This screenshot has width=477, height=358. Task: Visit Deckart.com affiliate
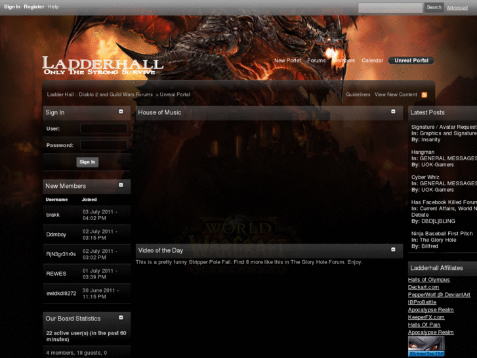pyautogui.click(x=423, y=287)
